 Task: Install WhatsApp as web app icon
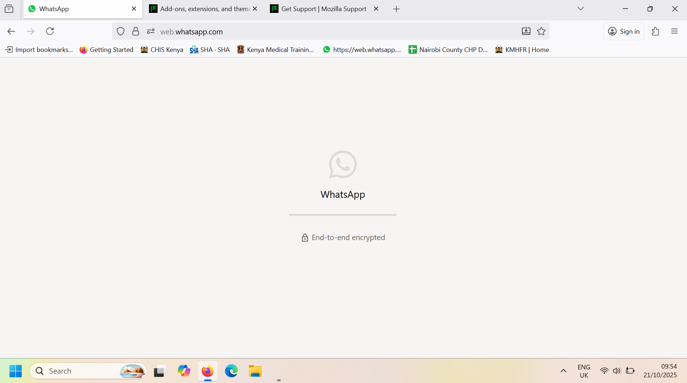pyautogui.click(x=526, y=32)
